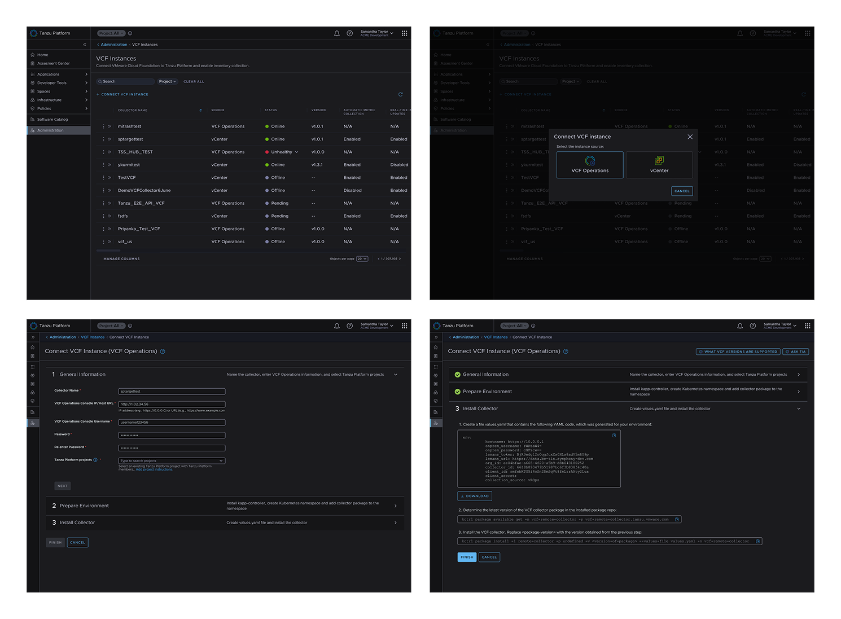
Task: Open the Samantha Taylor menu on the instances list screen
Action: [376, 33]
